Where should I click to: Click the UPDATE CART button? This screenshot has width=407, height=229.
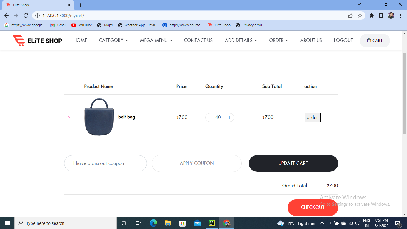coord(293,163)
